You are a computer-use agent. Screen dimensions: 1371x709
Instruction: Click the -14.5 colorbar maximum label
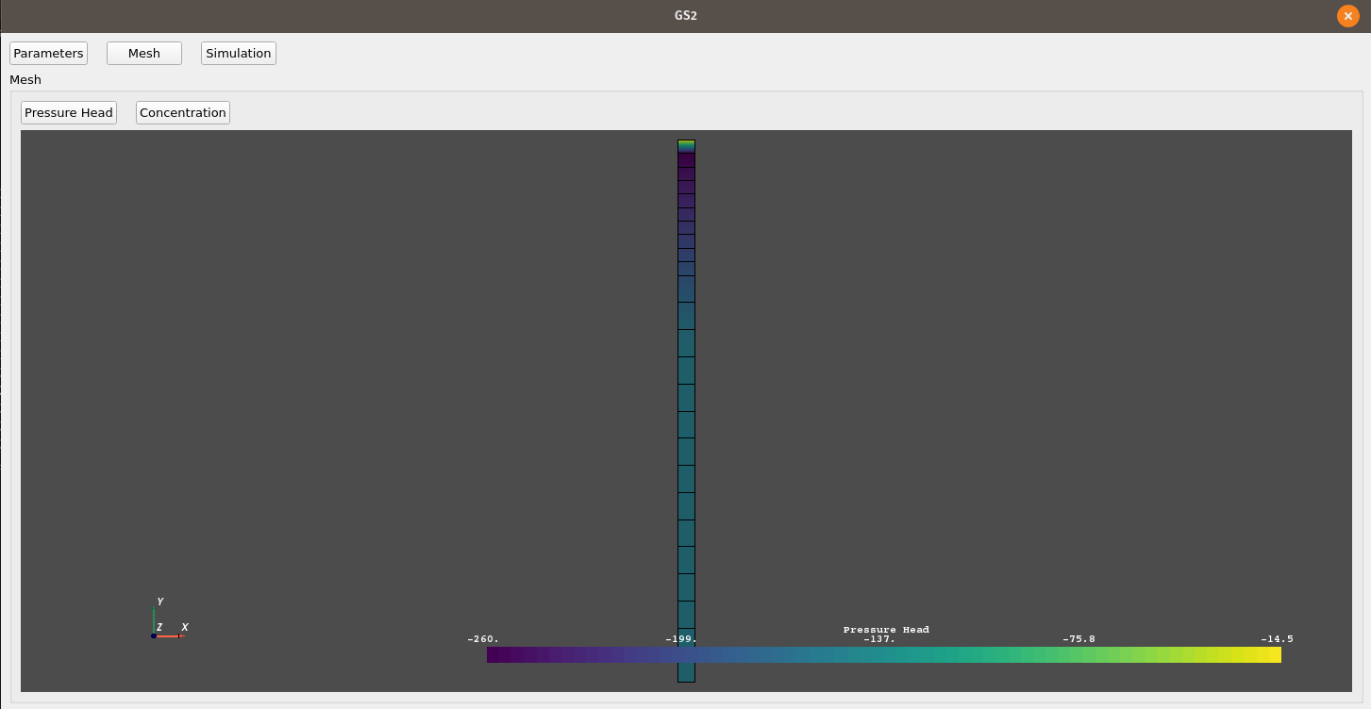click(1277, 639)
